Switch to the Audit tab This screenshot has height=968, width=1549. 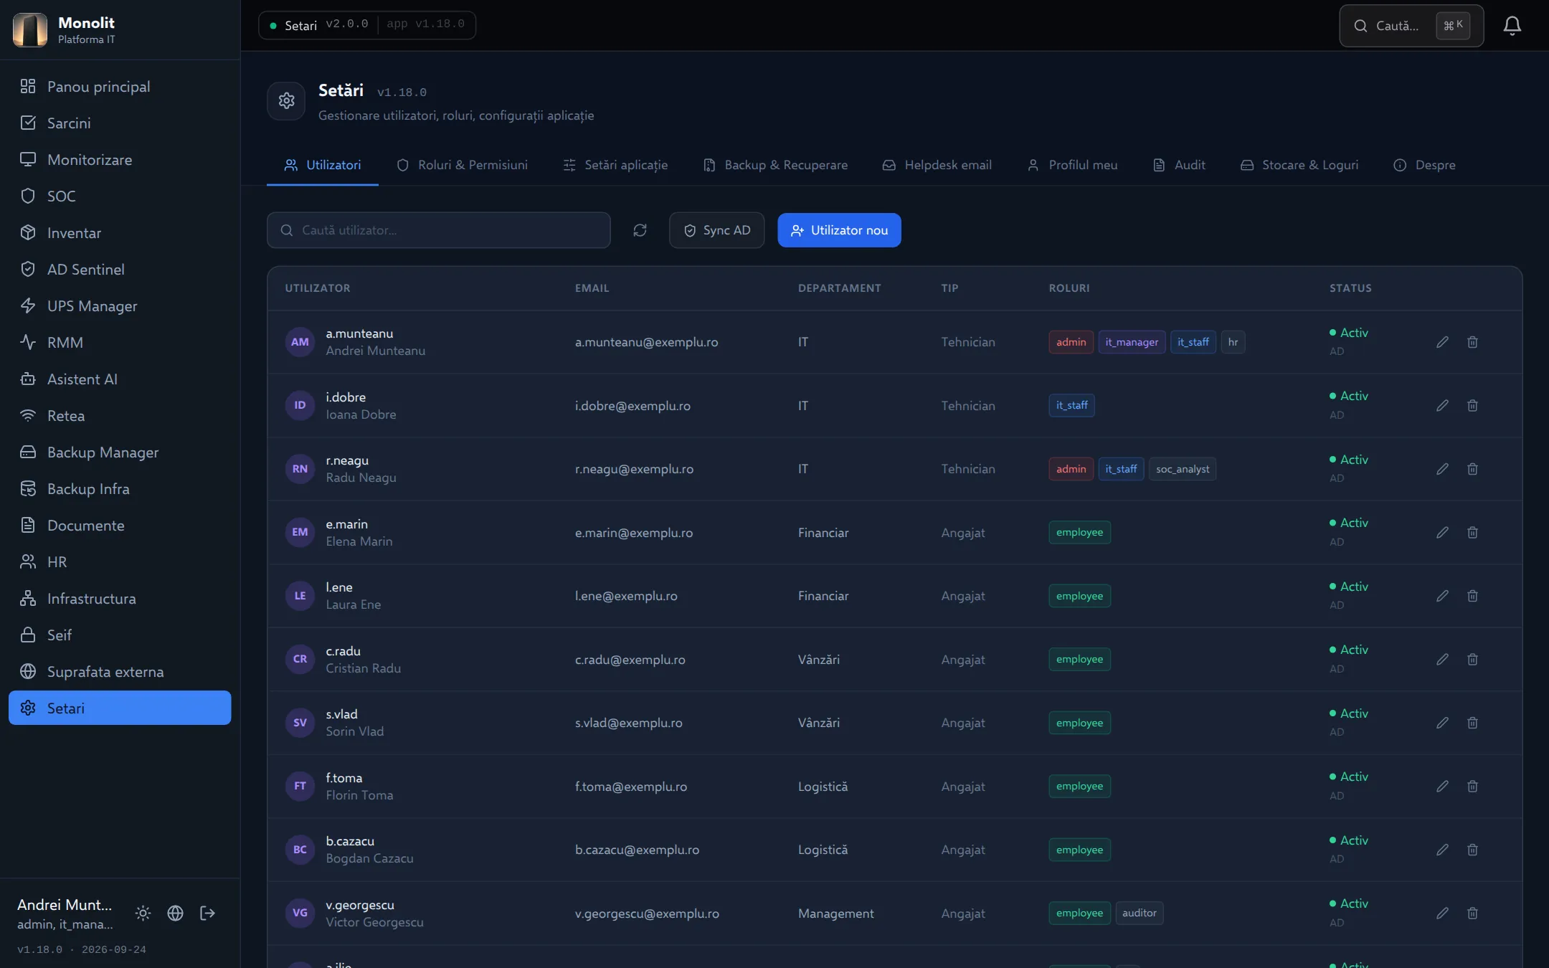(x=1180, y=165)
